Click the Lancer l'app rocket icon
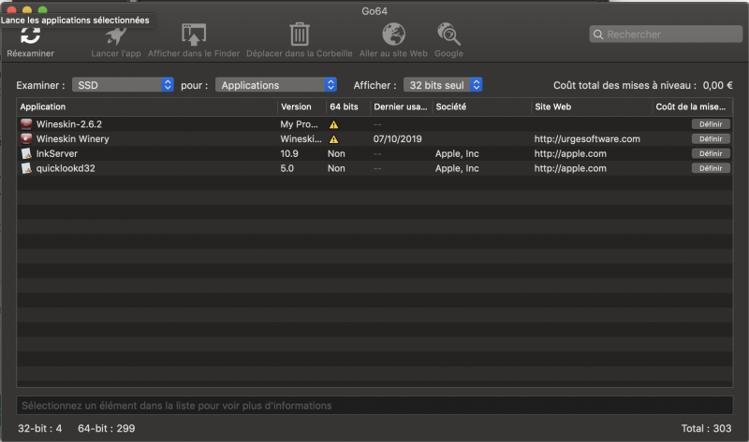Viewport: 749px width, 442px height. tap(116, 36)
